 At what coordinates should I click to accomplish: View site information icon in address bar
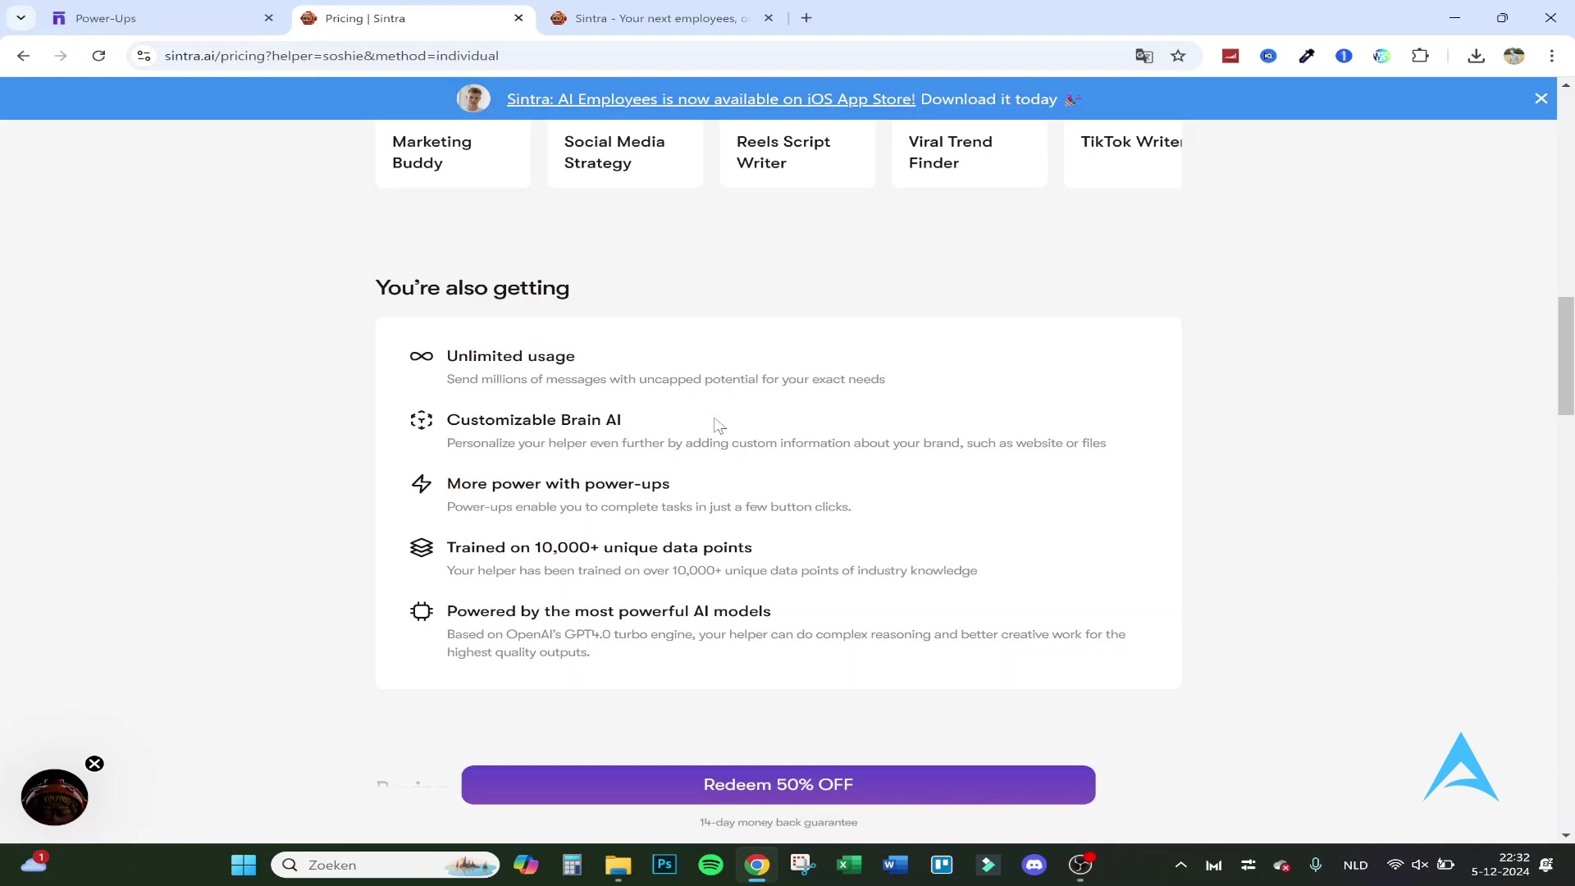coord(144,56)
